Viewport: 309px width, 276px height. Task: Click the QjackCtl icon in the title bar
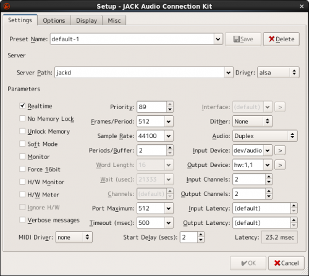coord(6,6)
